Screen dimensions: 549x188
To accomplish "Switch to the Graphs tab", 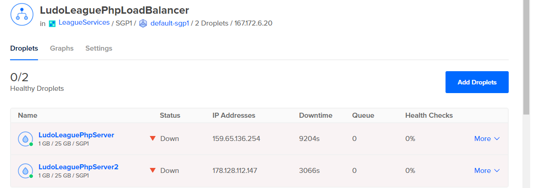I will pos(62,48).
